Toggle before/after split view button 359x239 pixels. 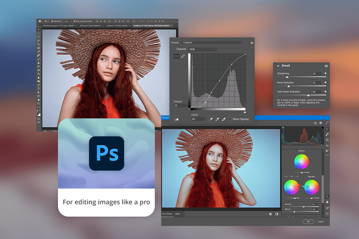click(x=277, y=214)
